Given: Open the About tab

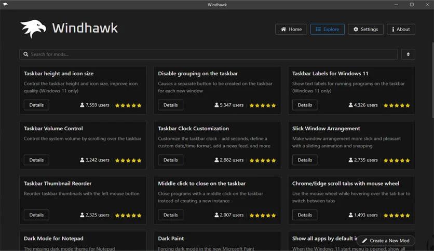Looking at the screenshot, I should click(401, 30).
